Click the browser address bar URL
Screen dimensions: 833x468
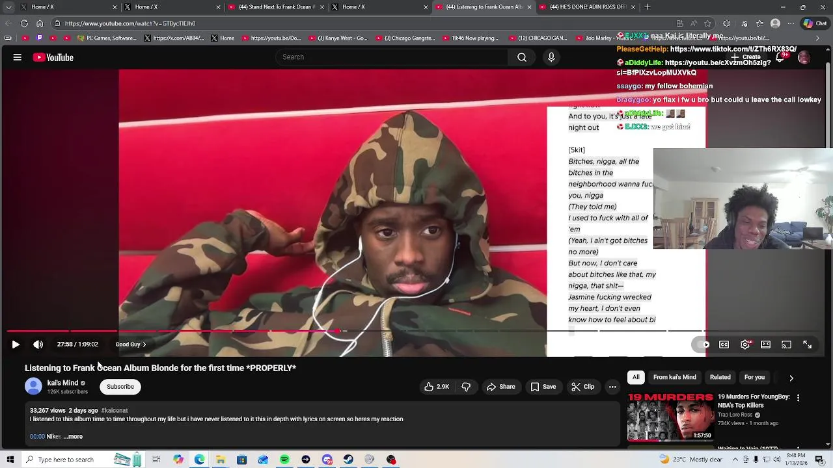pos(130,23)
